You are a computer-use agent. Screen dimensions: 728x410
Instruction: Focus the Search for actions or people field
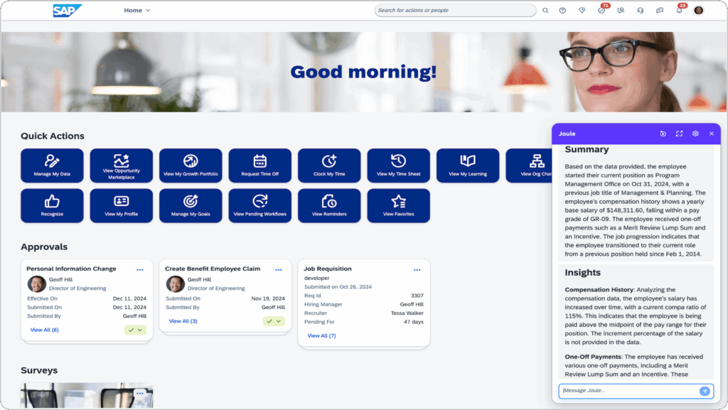tap(455, 10)
